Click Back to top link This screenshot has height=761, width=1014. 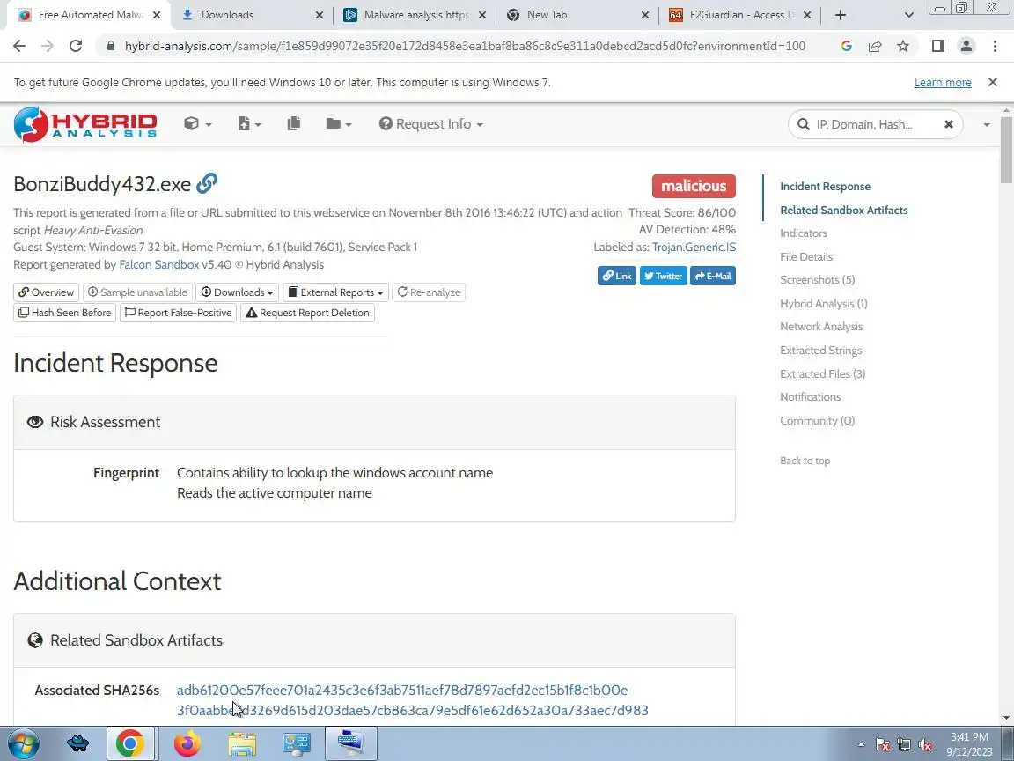pos(805,461)
